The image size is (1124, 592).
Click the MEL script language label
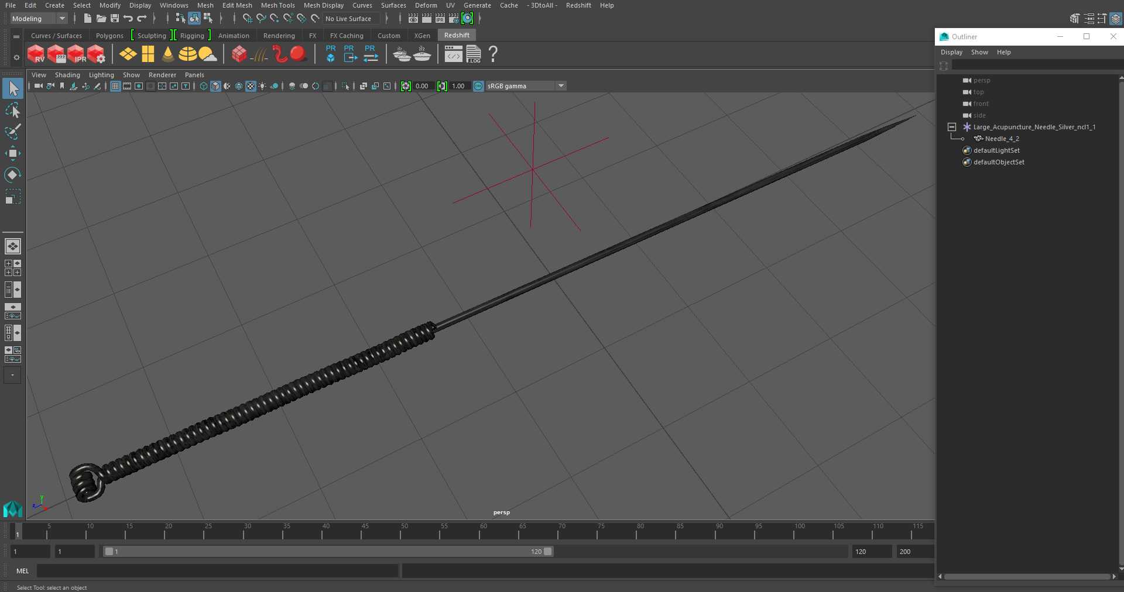point(23,571)
